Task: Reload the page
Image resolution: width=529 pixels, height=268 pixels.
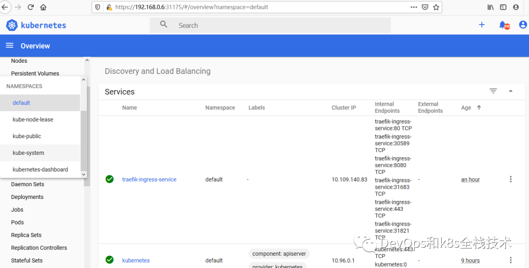Action: click(31, 7)
